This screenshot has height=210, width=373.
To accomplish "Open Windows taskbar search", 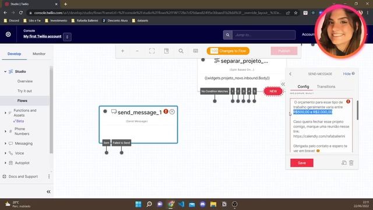I will [x=149, y=204].
